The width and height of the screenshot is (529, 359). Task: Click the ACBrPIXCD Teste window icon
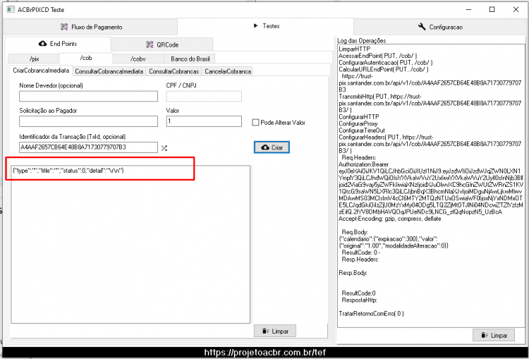pyautogui.click(x=11, y=9)
